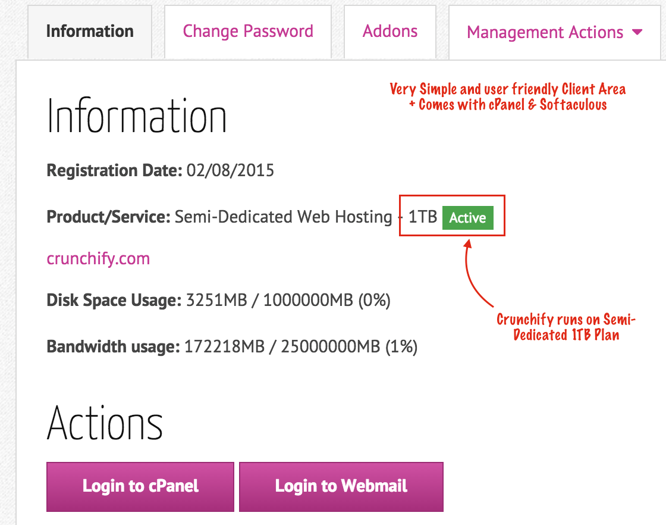
Task: Click the Actions section heading
Action: [x=105, y=423]
